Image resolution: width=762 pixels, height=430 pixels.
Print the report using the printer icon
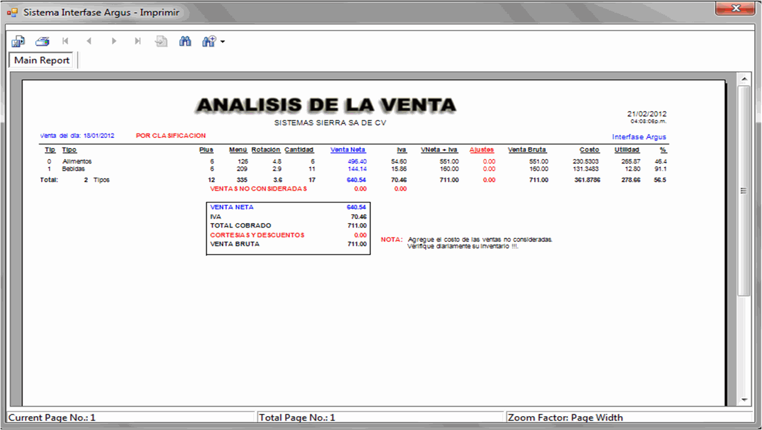42,41
